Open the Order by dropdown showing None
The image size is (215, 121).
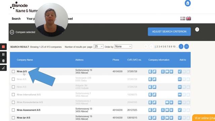[x=123, y=46]
